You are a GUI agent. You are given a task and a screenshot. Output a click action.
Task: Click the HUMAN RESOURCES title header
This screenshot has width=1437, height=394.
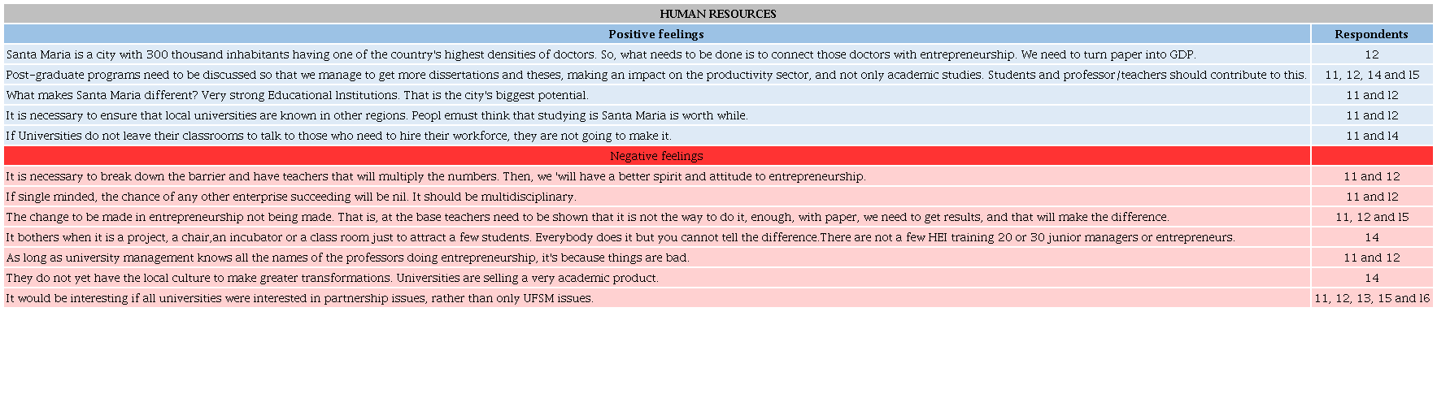tap(717, 14)
